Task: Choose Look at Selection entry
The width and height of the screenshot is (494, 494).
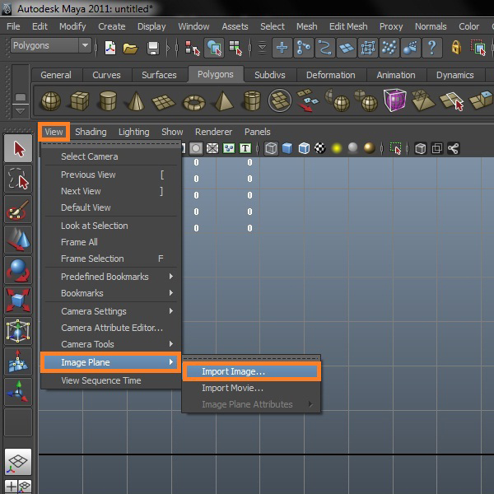Action: point(111,226)
